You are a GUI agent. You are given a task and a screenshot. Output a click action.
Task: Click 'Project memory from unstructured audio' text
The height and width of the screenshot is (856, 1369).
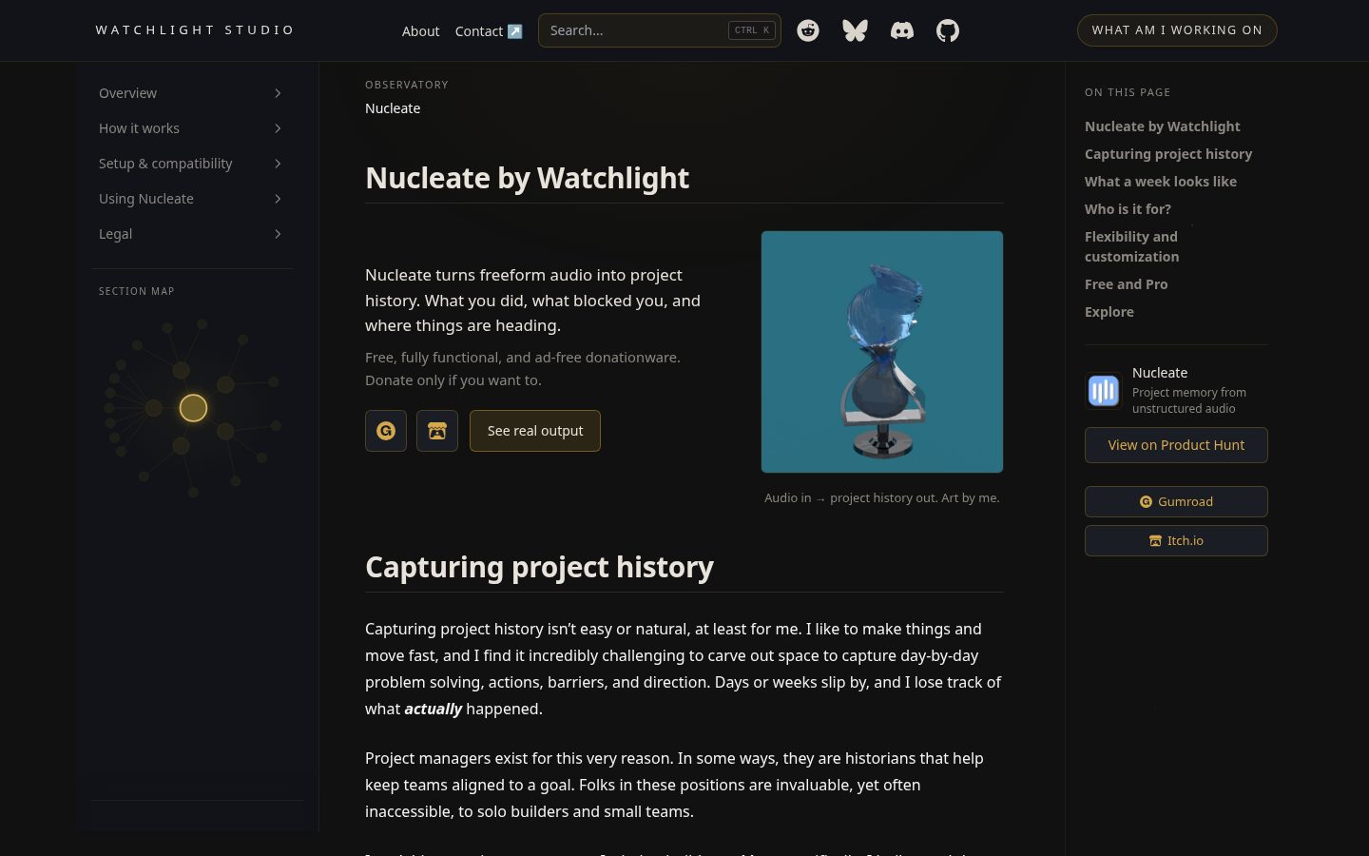pyautogui.click(x=1189, y=400)
